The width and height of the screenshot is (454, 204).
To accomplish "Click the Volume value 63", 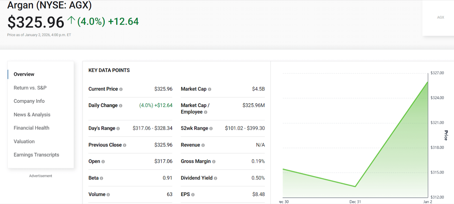I will (x=170, y=194).
